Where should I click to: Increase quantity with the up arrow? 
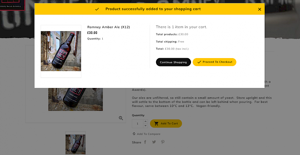click(145, 121)
